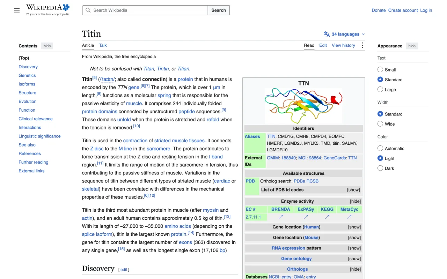Screen dimensions: 447x279
Task: Click the Aliases label link
Action: tap(252, 136)
